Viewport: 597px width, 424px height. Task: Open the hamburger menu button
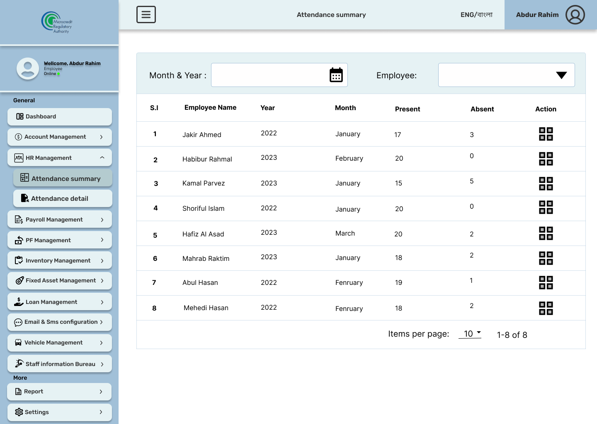(146, 14)
